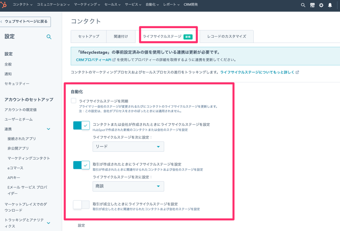
Task: Open the 商談 lifecycle stage dropdown
Action: [x=128, y=186]
